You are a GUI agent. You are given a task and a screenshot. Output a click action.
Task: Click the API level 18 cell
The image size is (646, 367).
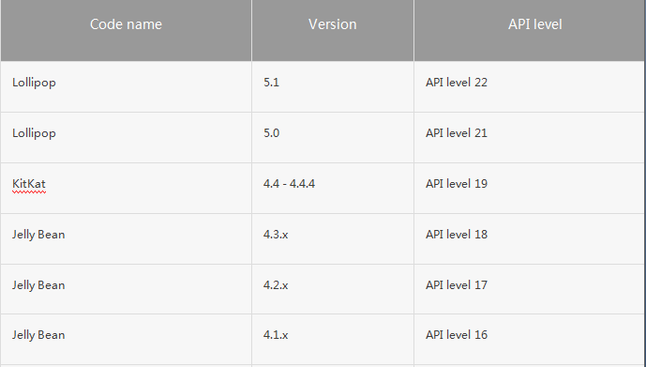click(x=529, y=238)
